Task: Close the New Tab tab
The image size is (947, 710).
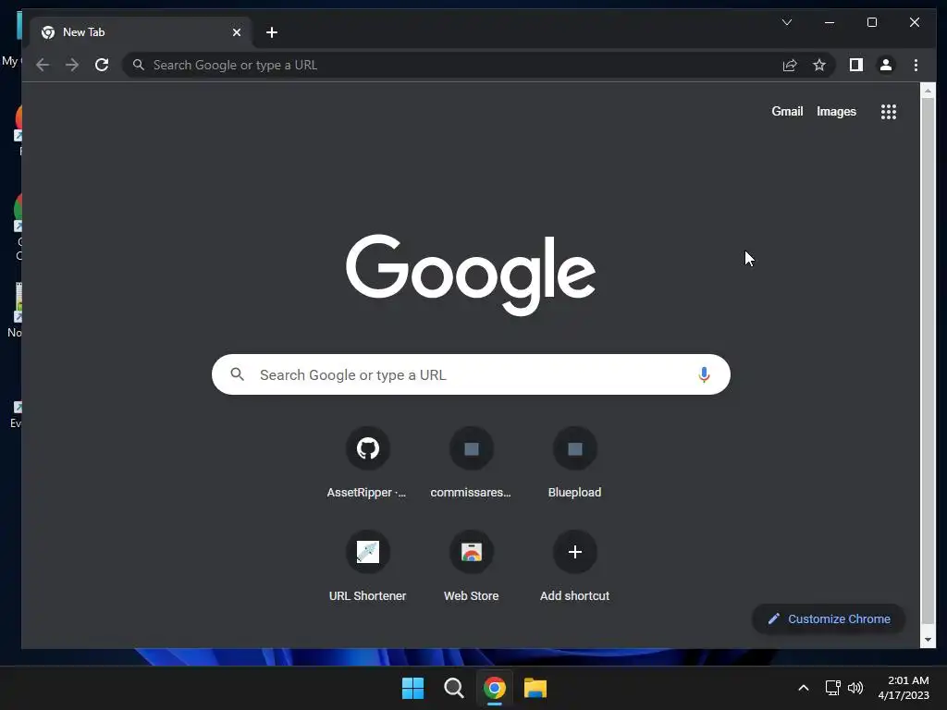Action: point(237,32)
